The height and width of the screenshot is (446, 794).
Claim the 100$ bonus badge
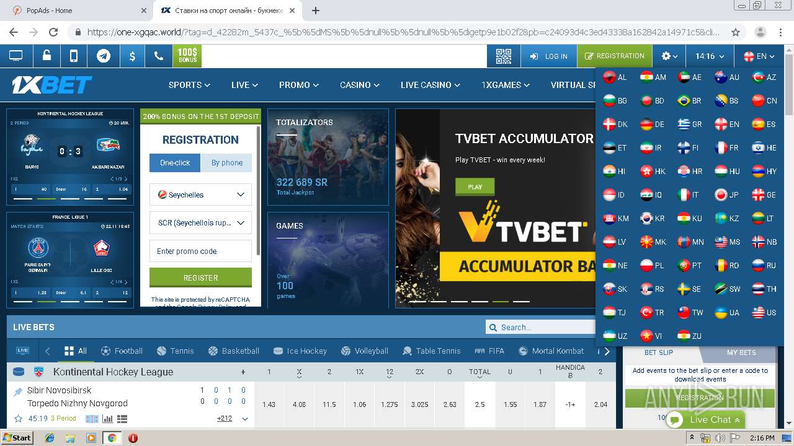click(187, 56)
